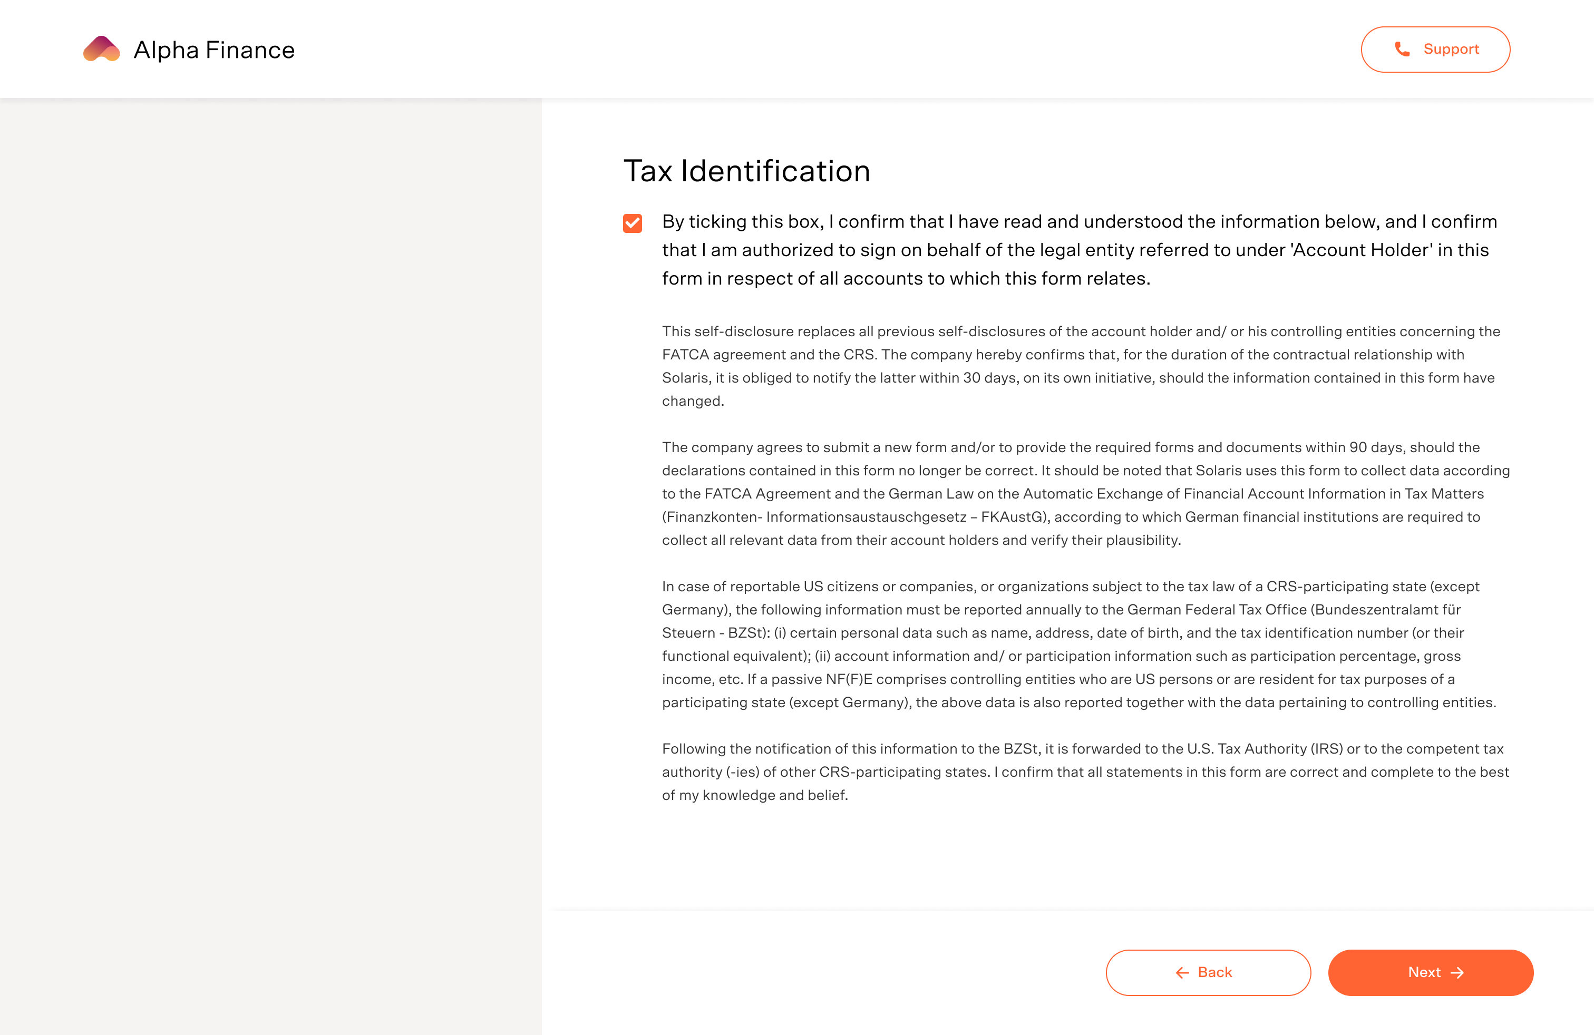Proceed with the Next button

click(x=1430, y=972)
